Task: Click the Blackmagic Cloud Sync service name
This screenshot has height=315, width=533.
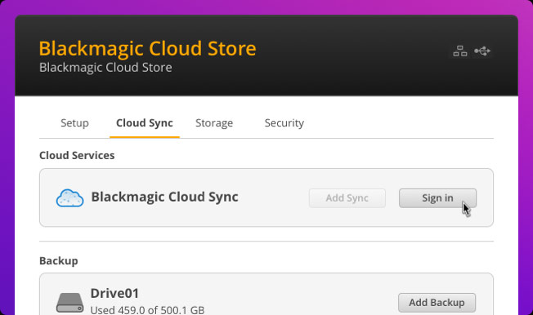Action: click(x=164, y=197)
